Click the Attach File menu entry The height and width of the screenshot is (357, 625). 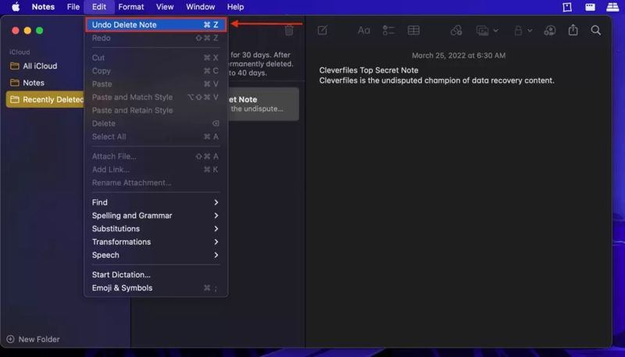coord(155,156)
